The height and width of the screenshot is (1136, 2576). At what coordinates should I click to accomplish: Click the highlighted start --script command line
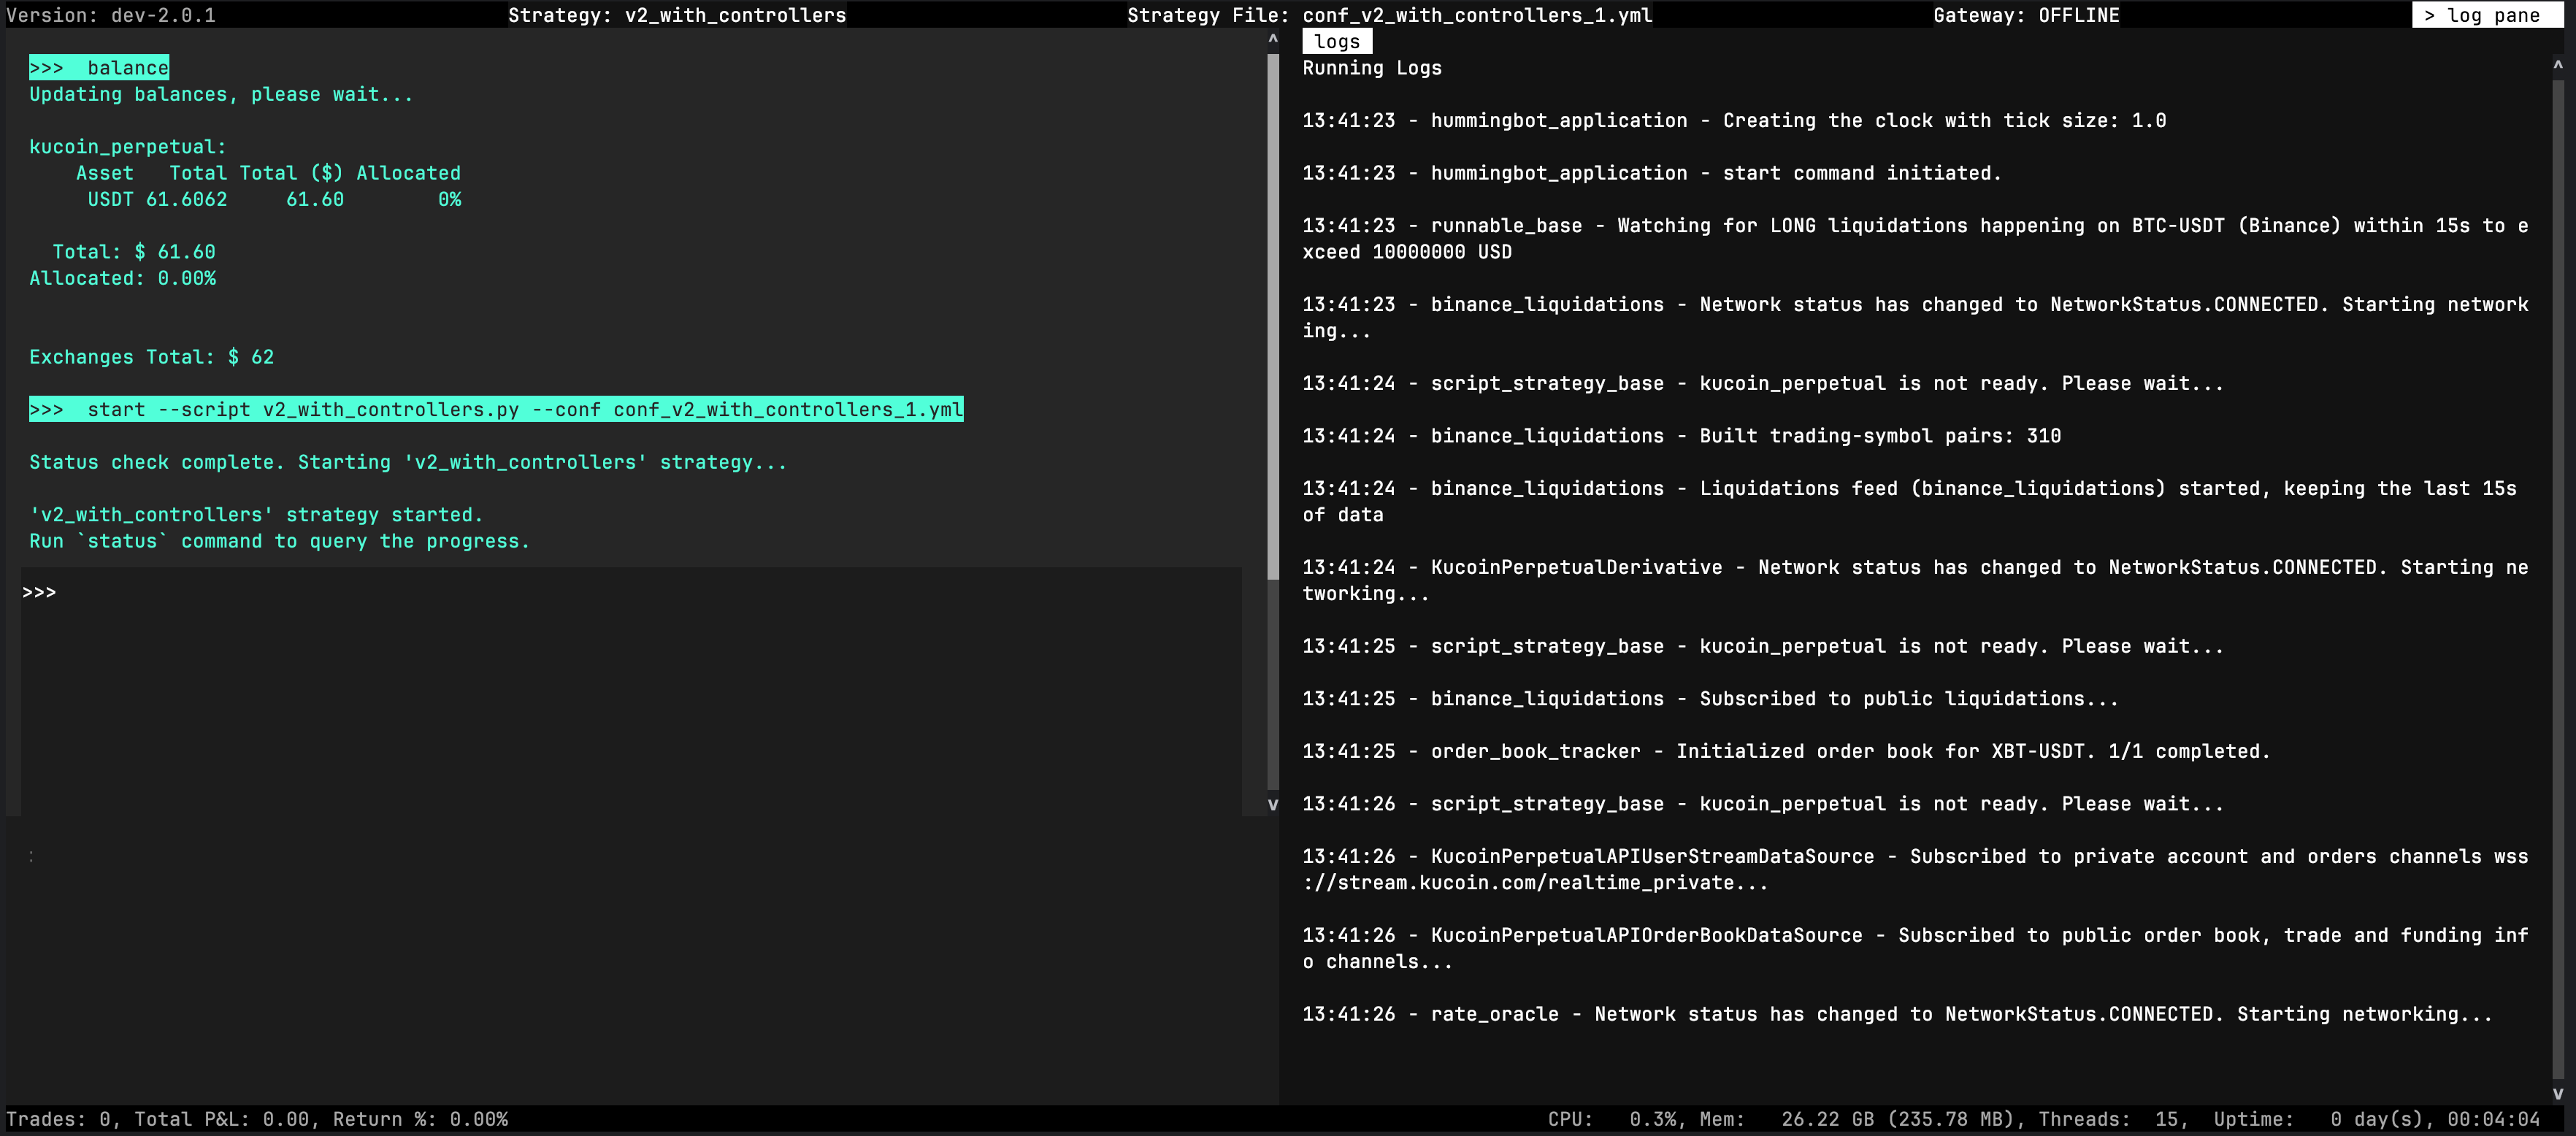(496, 409)
